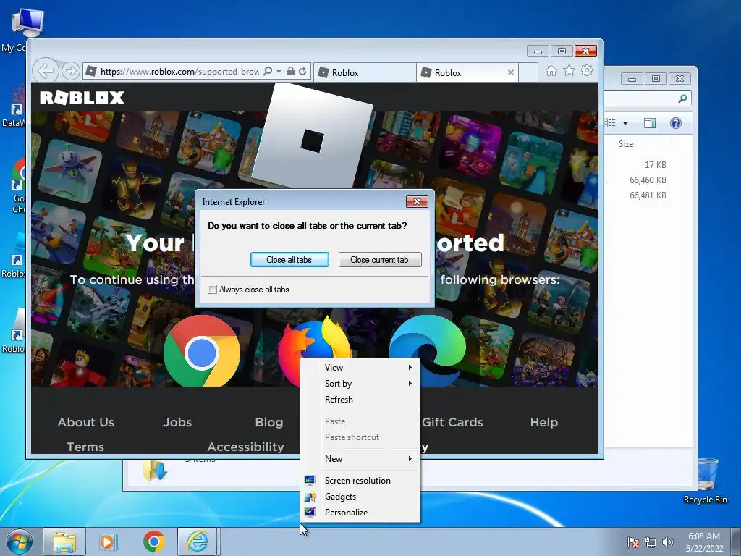Click the Internet Explorer taskbar button

click(197, 542)
